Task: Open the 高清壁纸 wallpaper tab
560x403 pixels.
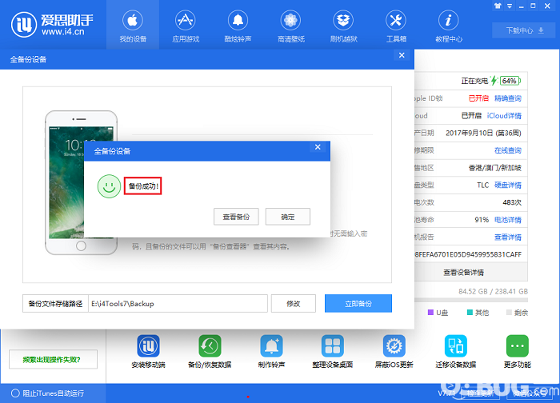Action: 290,26
